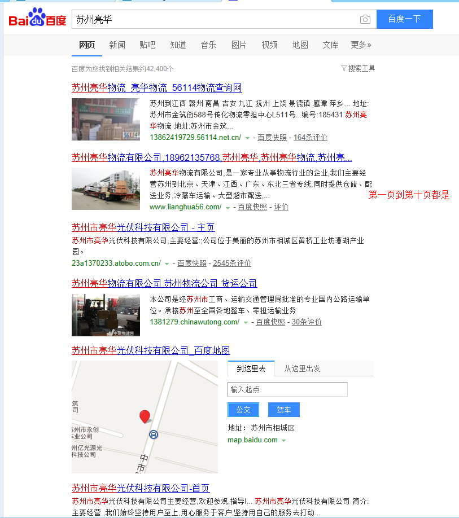Click URL www.lianghua56.com/

[x=185, y=207]
